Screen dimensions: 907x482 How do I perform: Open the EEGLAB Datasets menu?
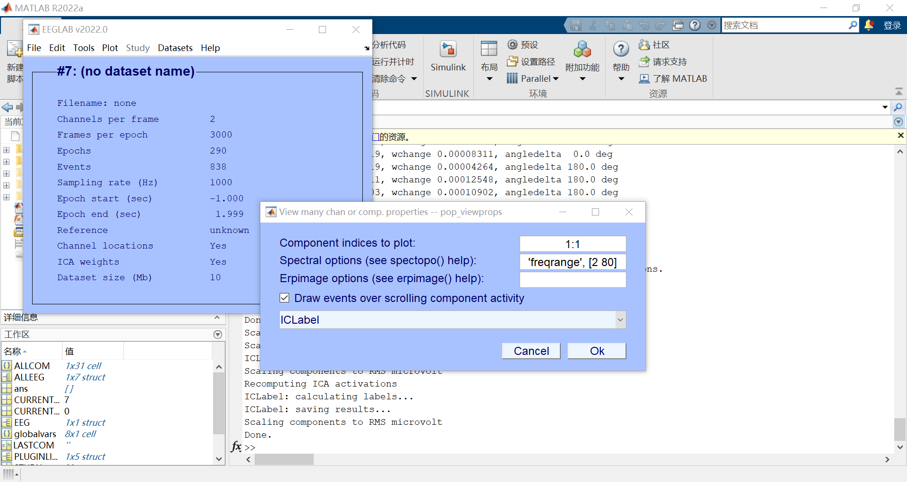[x=175, y=48]
